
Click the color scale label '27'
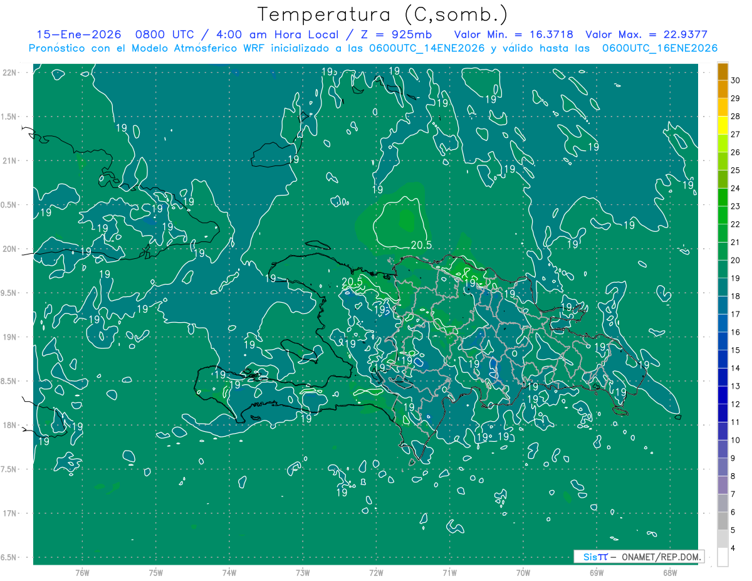click(x=736, y=134)
